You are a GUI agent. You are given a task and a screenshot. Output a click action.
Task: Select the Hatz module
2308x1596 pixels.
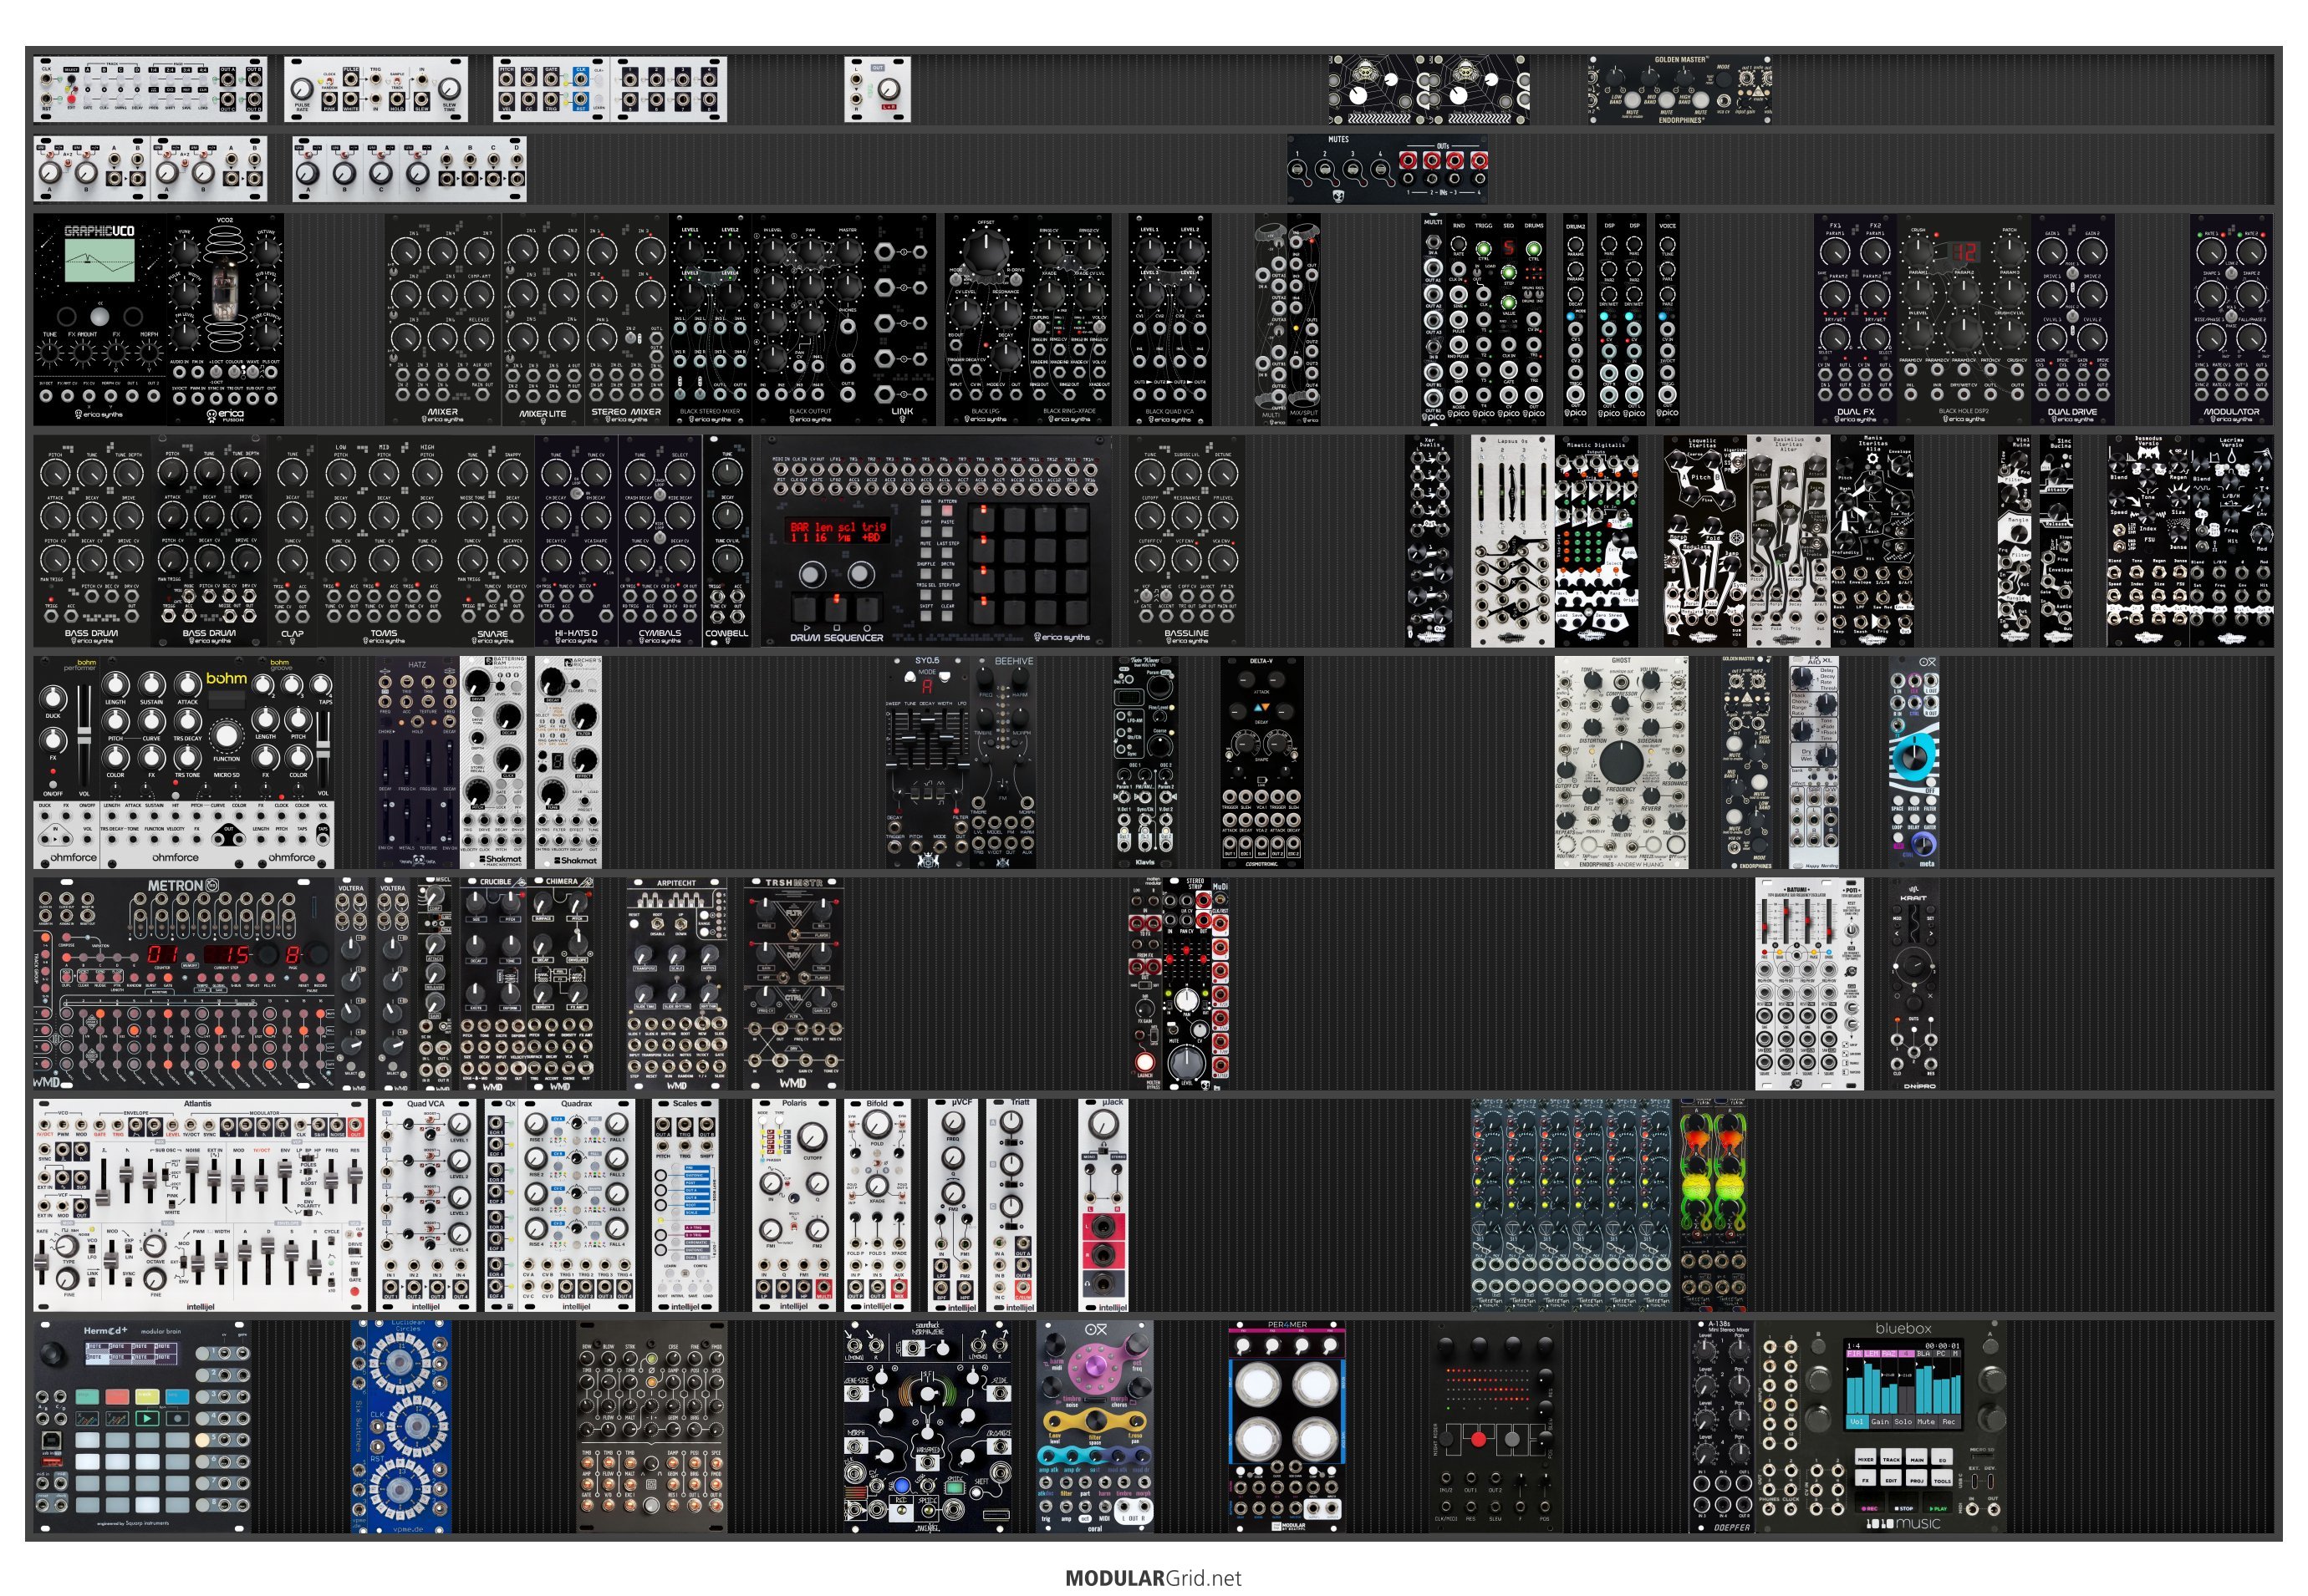[x=417, y=762]
